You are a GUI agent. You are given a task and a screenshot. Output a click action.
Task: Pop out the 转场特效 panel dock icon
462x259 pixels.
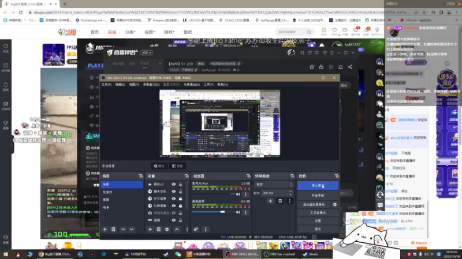(292, 176)
